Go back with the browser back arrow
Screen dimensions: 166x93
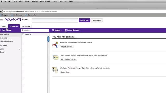coord(1,11)
